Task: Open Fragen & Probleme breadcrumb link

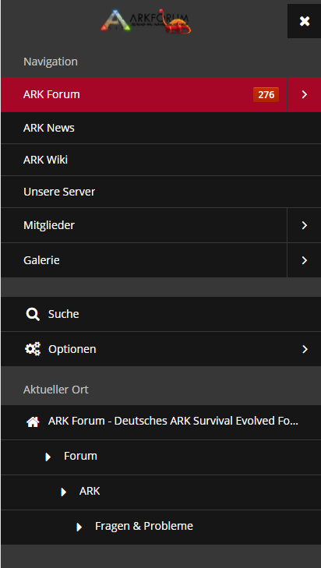Action: [144, 526]
